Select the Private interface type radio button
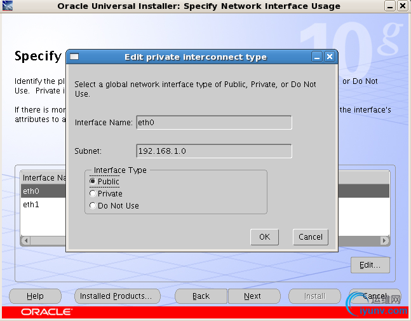Image resolution: width=411 pixels, height=321 pixels. [x=93, y=193]
